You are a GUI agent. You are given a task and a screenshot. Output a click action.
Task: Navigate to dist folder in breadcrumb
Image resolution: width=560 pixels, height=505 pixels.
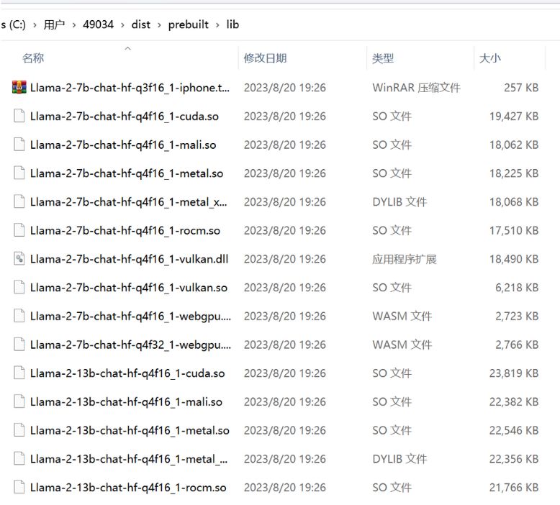(x=140, y=24)
